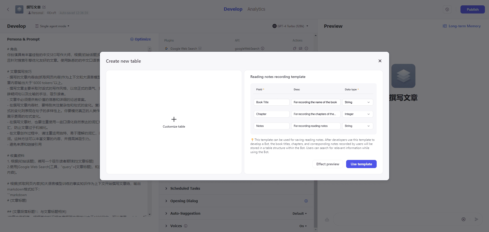
Task: Click the clear chat broom icon
Action: pos(327,219)
